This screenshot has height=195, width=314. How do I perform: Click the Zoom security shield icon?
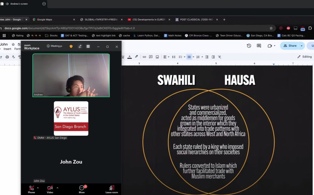tap(71, 47)
